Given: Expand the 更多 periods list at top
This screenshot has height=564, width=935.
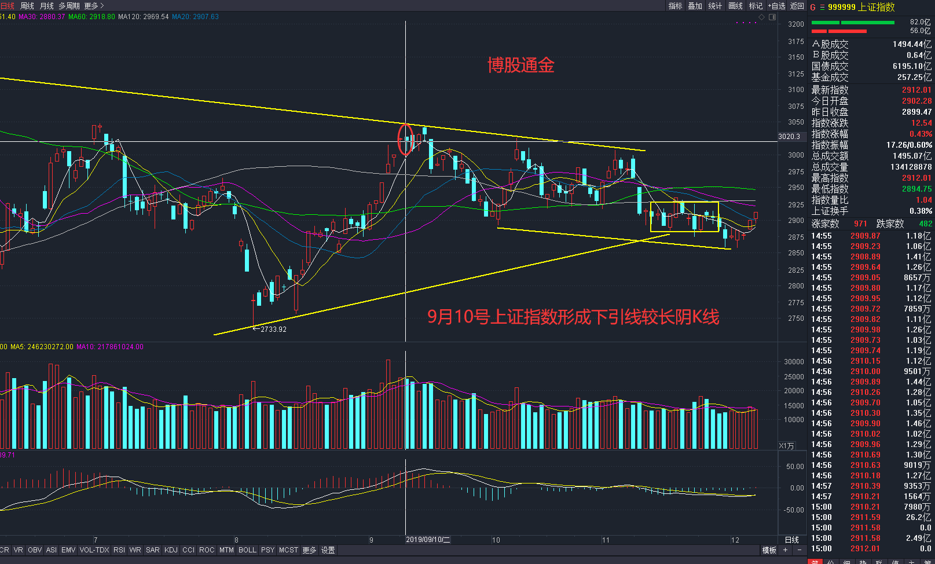Looking at the screenshot, I should (x=93, y=6).
